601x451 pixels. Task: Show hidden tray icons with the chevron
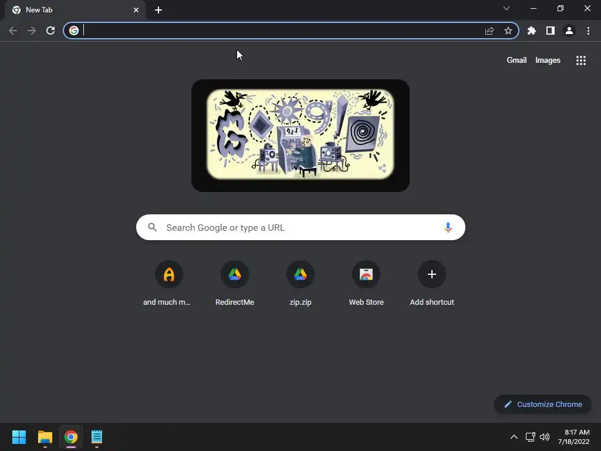coord(514,437)
